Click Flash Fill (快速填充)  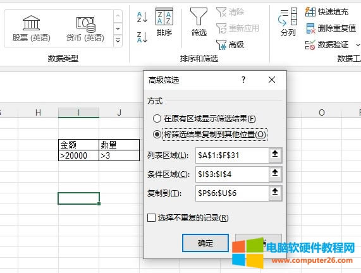click(x=327, y=12)
